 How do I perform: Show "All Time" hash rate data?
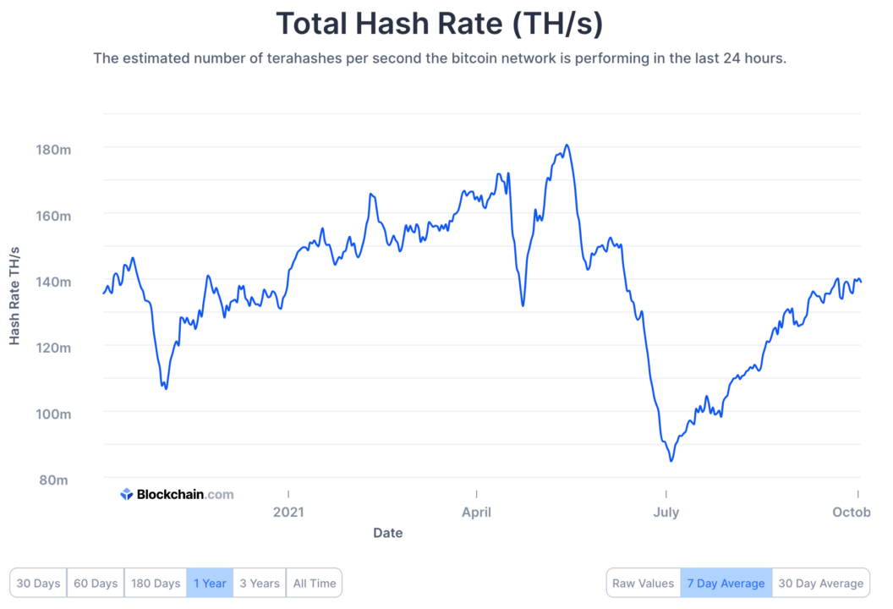point(315,583)
